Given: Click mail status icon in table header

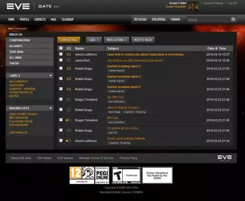Looking at the screenshot, I should (x=69, y=48).
